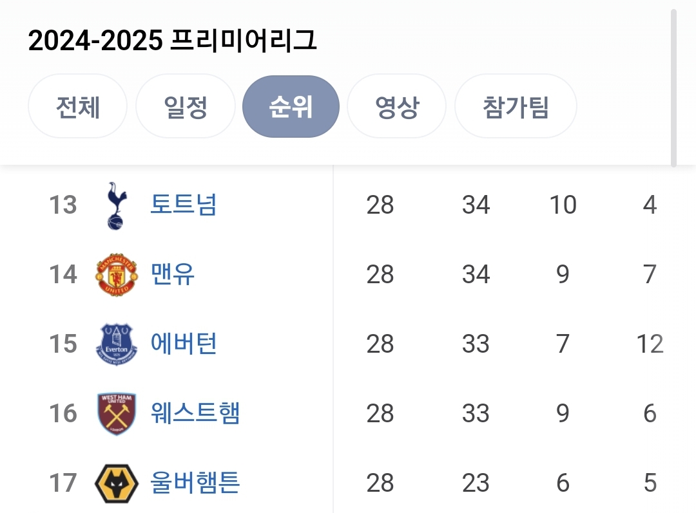Click rank number 13 in standings
The image size is (696, 513).
point(63,205)
